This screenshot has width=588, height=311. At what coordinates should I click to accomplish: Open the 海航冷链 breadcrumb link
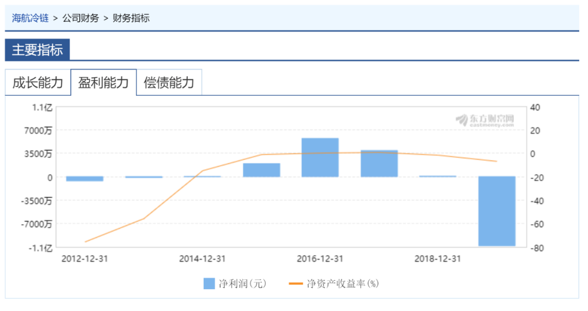[30, 18]
